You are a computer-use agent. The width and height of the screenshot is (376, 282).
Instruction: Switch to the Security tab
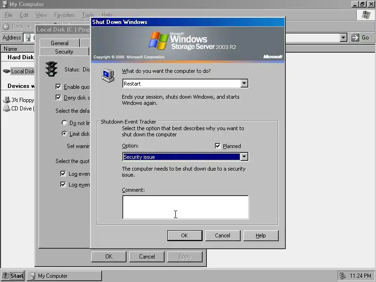click(64, 52)
